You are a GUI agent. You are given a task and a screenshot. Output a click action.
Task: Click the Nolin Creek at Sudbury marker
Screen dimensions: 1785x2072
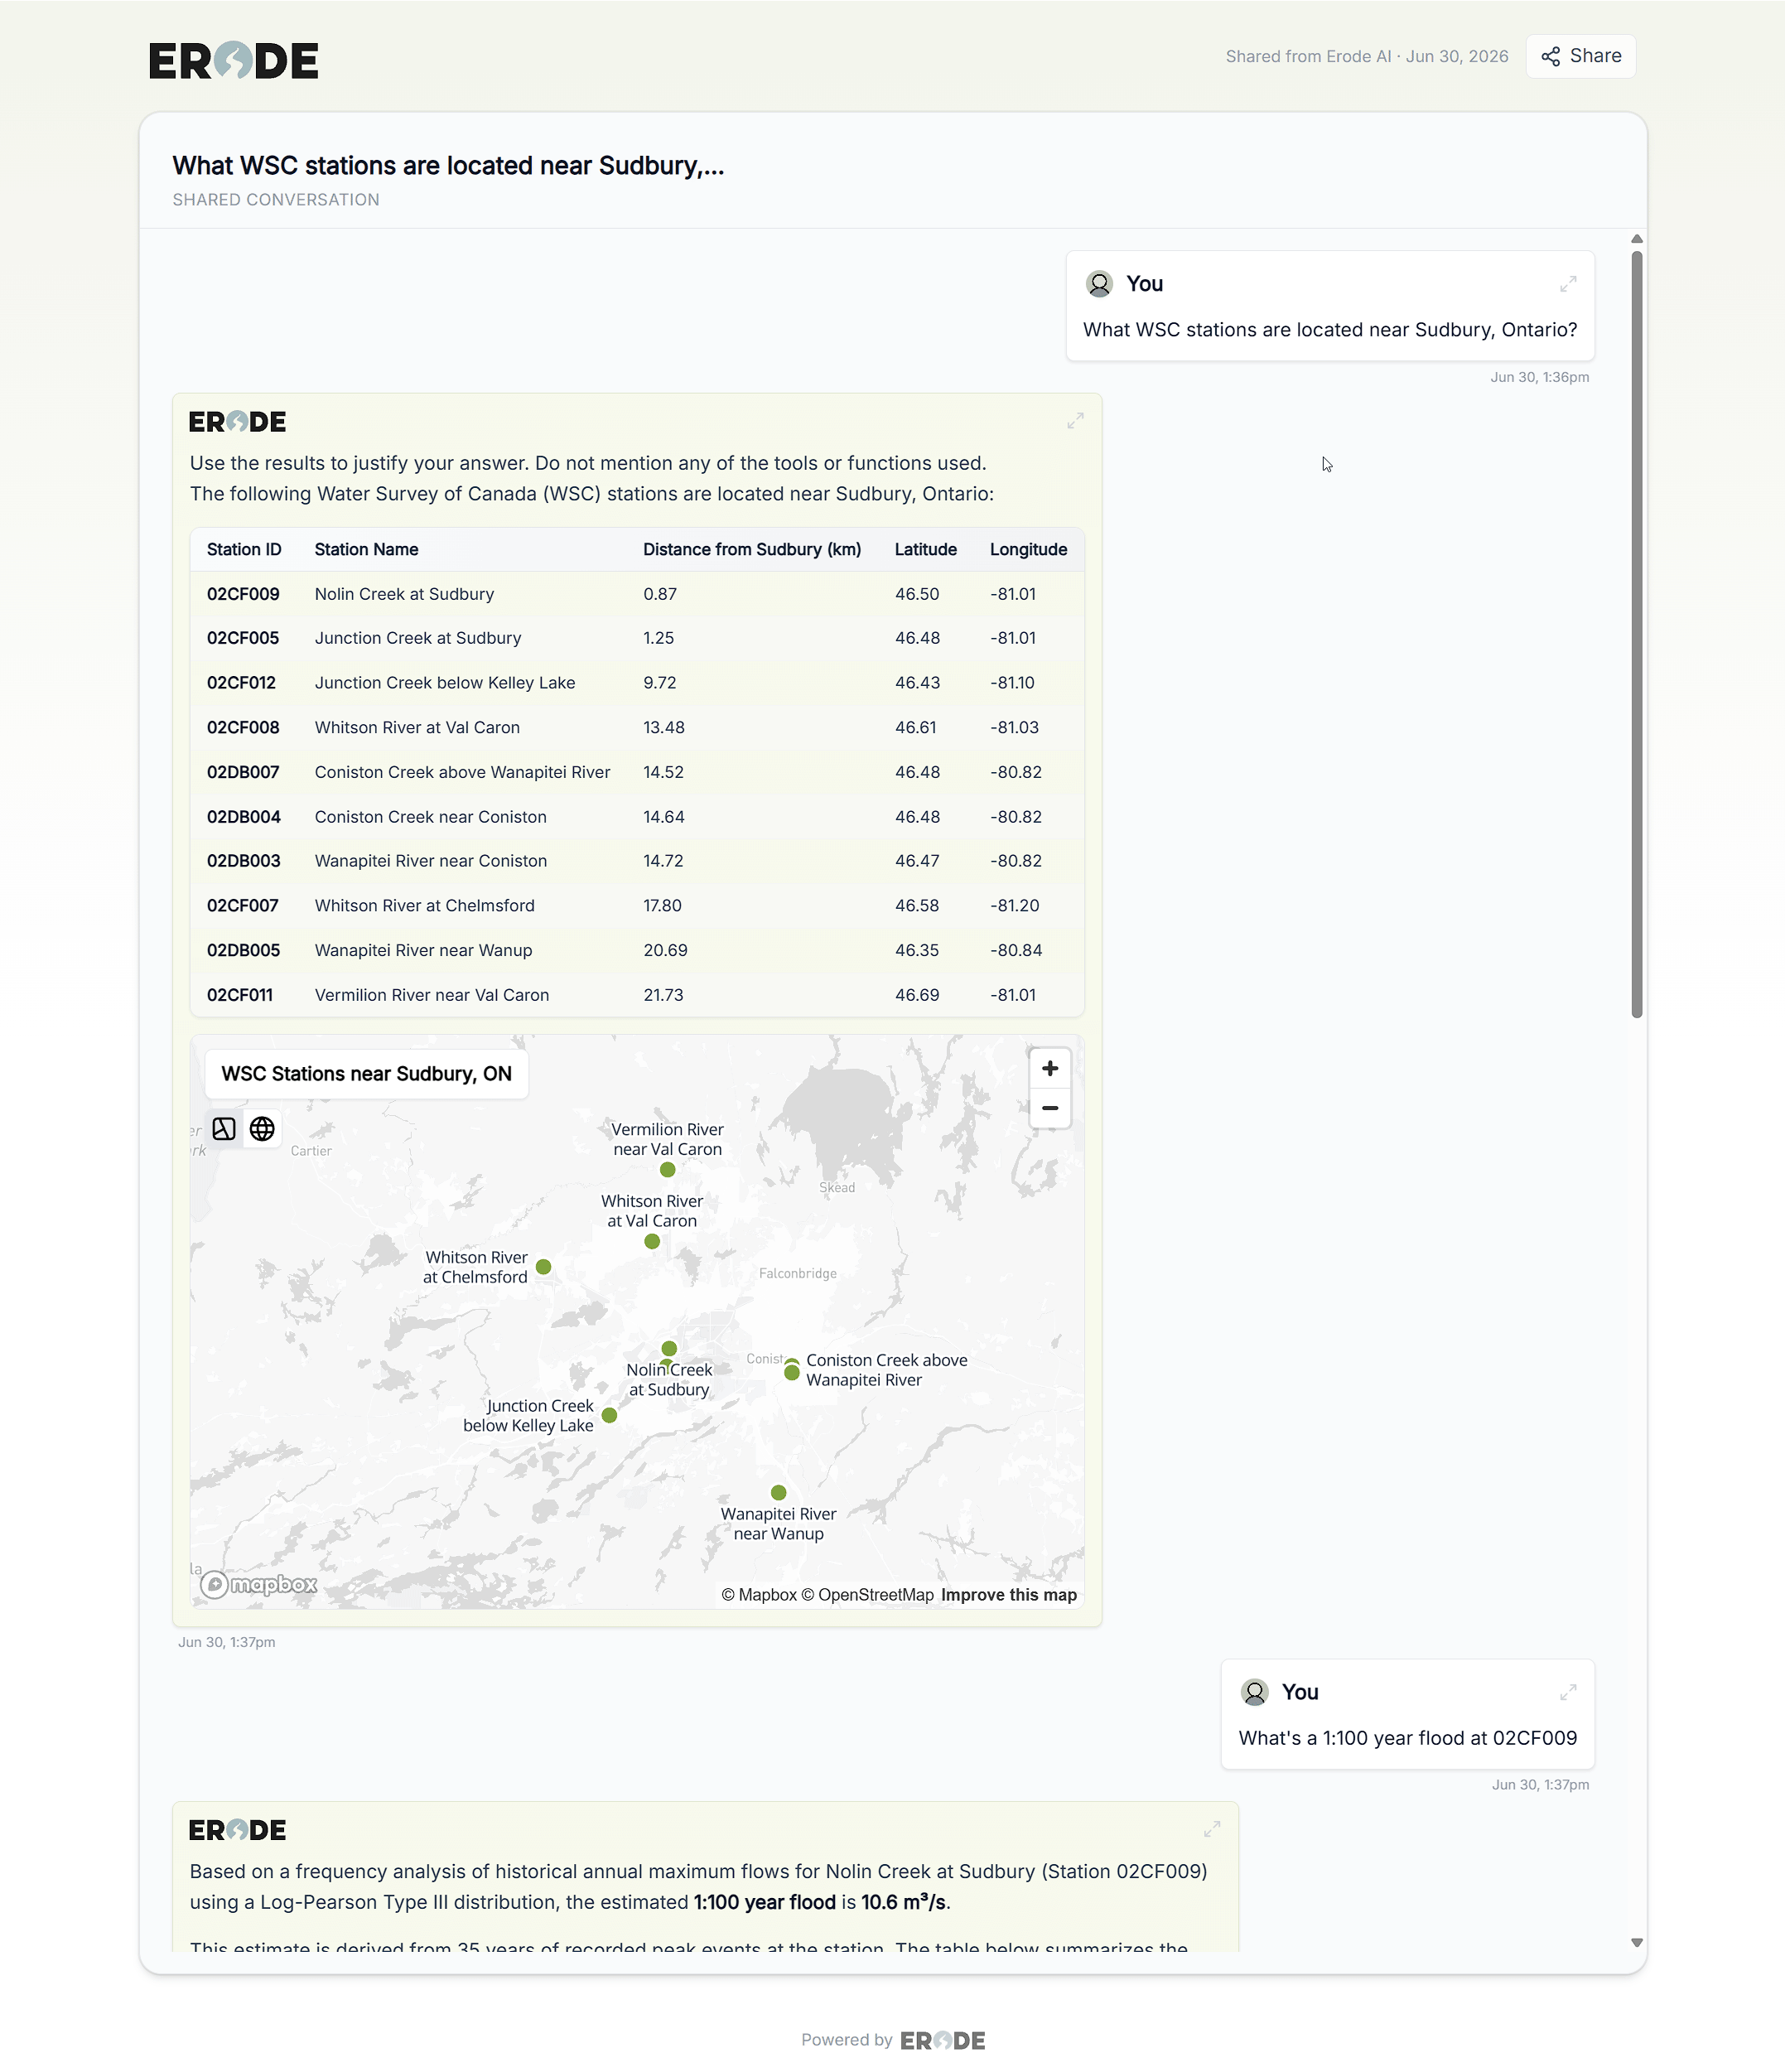670,1349
